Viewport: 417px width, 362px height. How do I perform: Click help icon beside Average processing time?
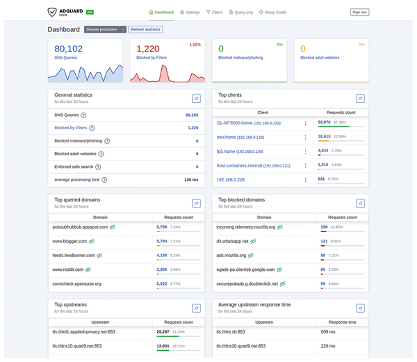tap(105, 180)
